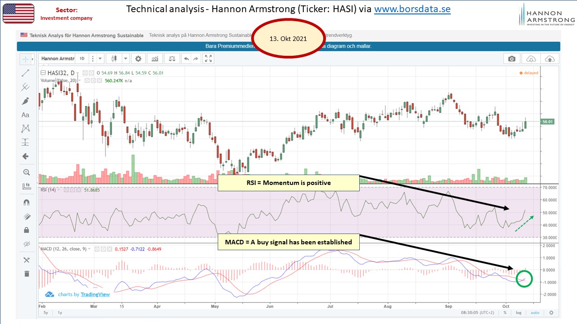
Task: Toggle lock all drawing tools
Action: pyautogui.click(x=26, y=230)
